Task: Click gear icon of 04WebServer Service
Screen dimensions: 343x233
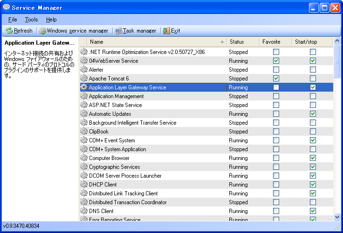Action: point(84,60)
